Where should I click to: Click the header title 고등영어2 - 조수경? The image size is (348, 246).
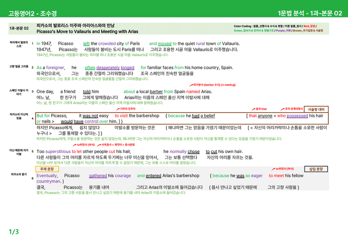coord(33,14)
